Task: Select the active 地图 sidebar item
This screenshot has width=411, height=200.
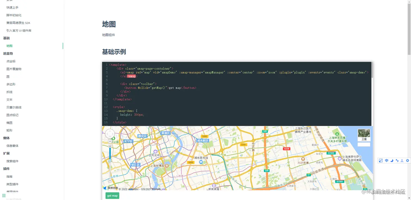Action: pyautogui.click(x=10, y=46)
